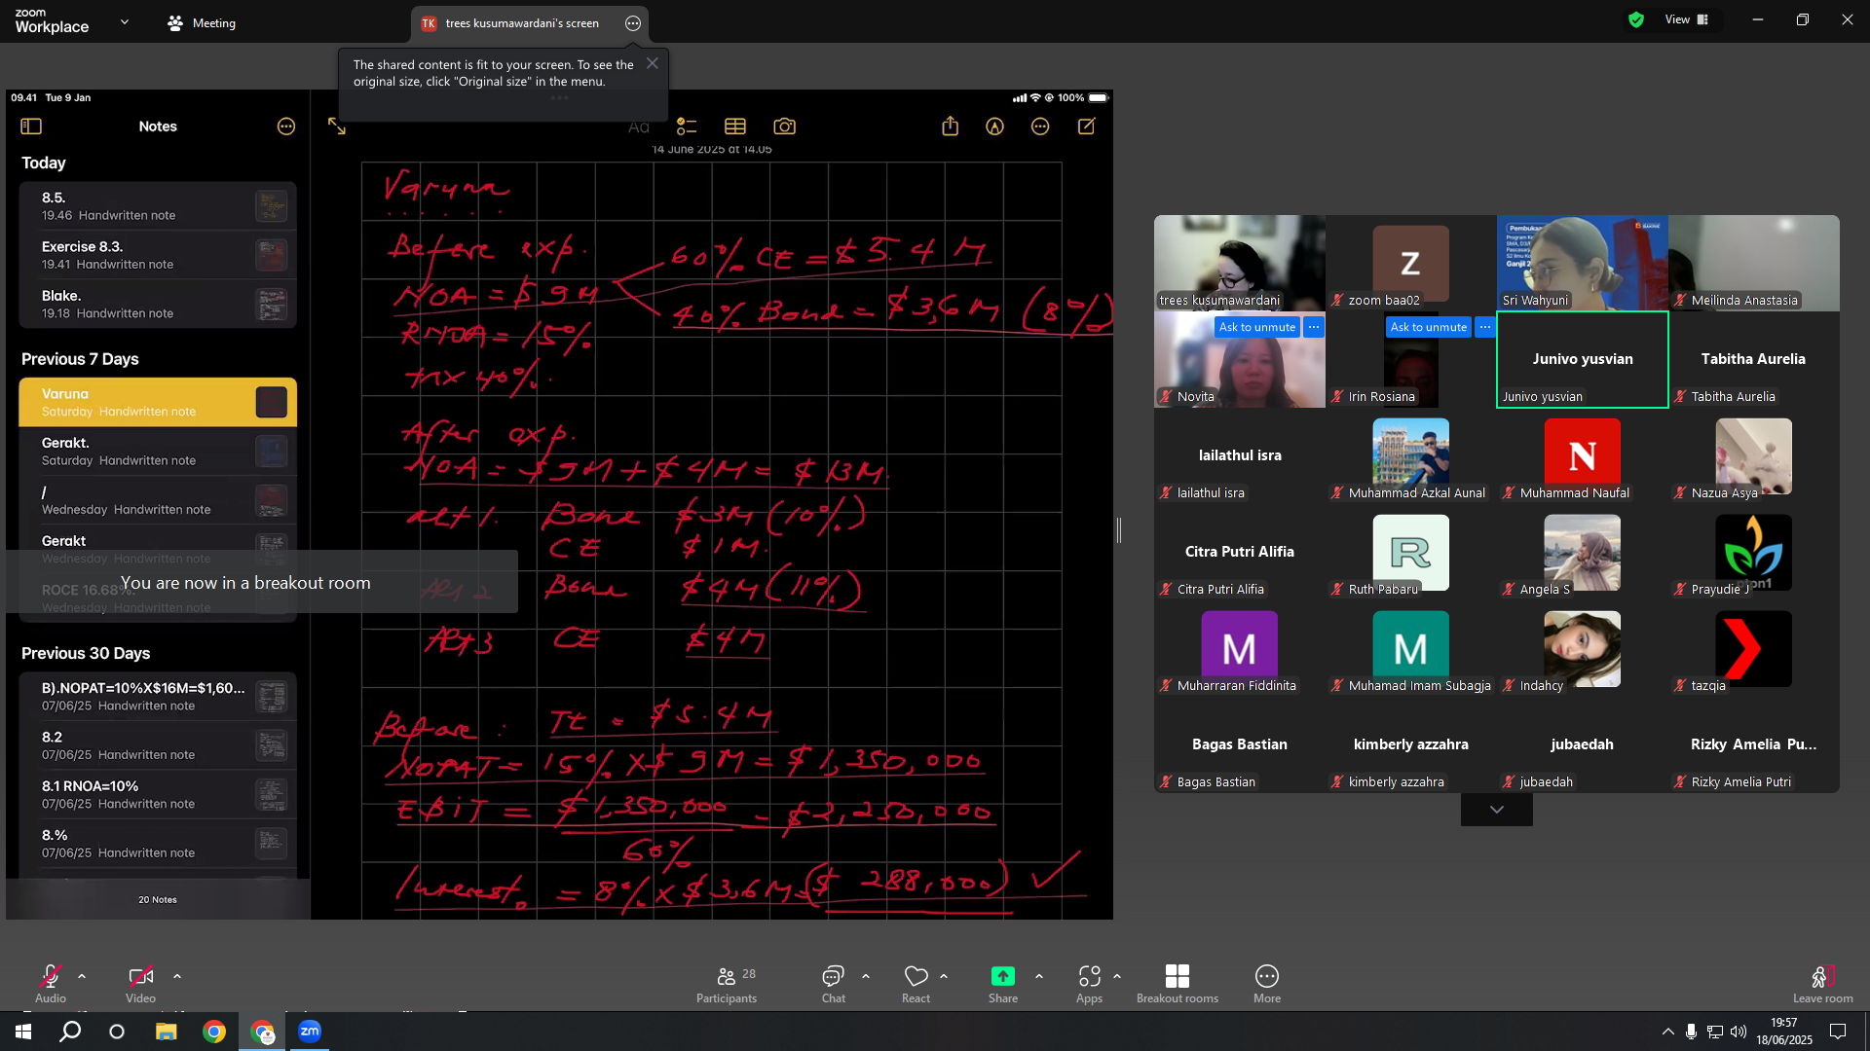Open the 8.2 handwritten note
The image size is (1870, 1051).
[x=158, y=745]
